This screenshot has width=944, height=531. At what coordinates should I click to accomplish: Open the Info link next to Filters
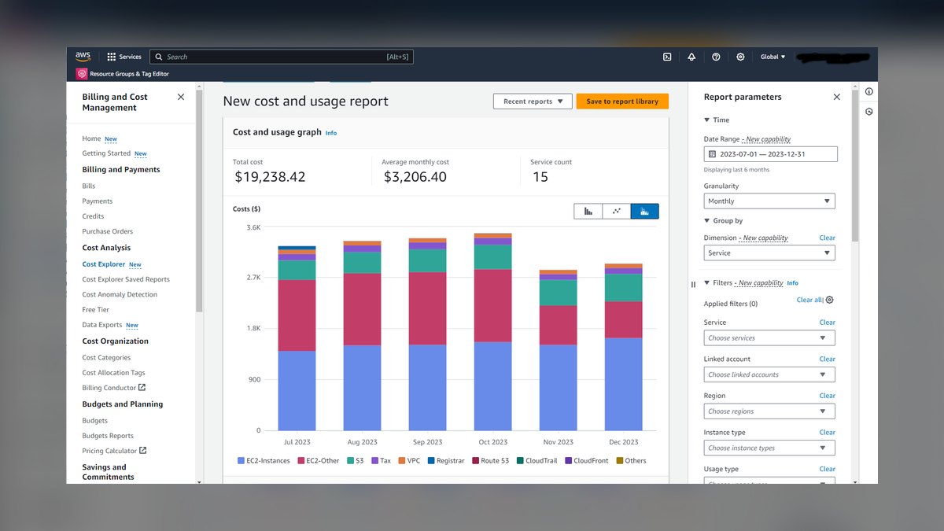tap(792, 283)
